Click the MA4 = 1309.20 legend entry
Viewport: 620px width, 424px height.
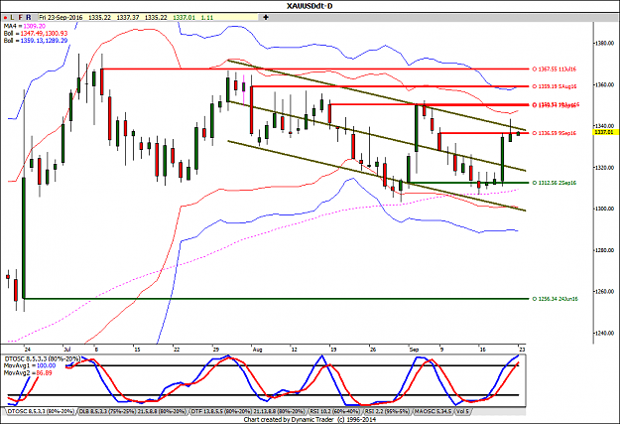click(x=25, y=26)
